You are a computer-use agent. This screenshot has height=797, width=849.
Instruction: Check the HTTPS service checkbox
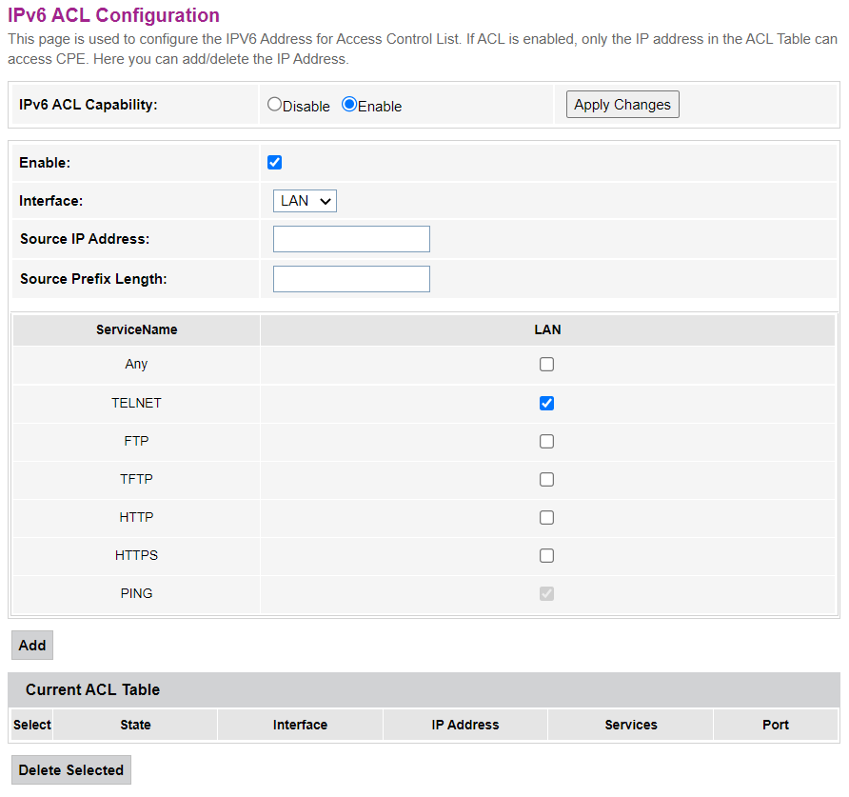[x=546, y=555]
